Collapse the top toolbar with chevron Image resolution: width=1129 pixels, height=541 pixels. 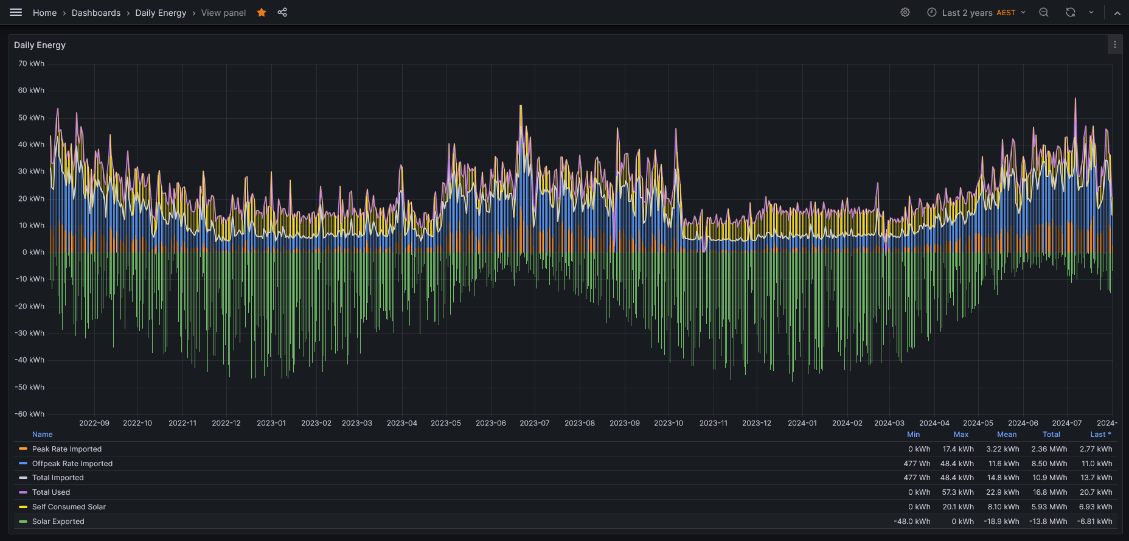pos(1117,13)
